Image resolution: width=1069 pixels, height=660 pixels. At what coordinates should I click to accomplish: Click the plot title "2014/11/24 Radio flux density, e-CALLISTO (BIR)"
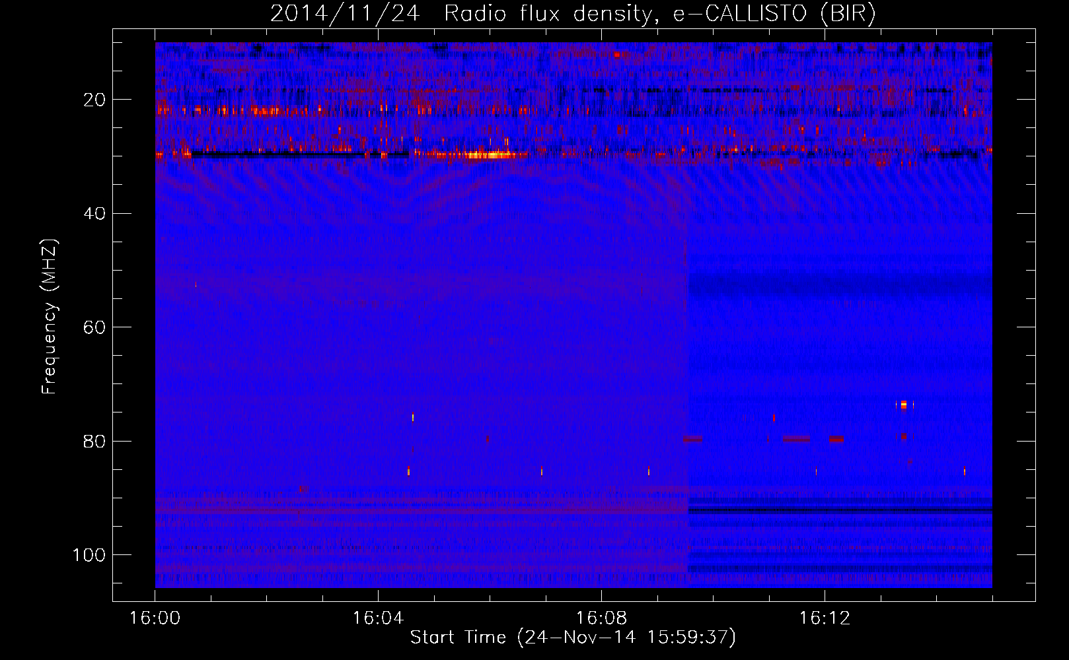click(x=573, y=14)
